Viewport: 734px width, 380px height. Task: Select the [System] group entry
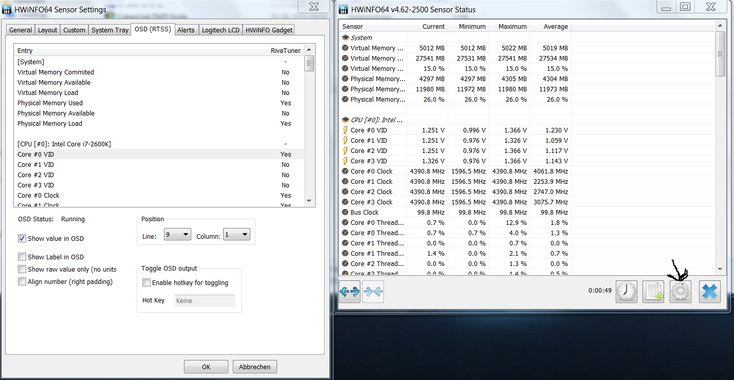[159, 62]
